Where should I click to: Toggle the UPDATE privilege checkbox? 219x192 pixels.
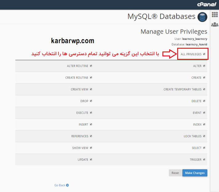[x=91, y=159]
